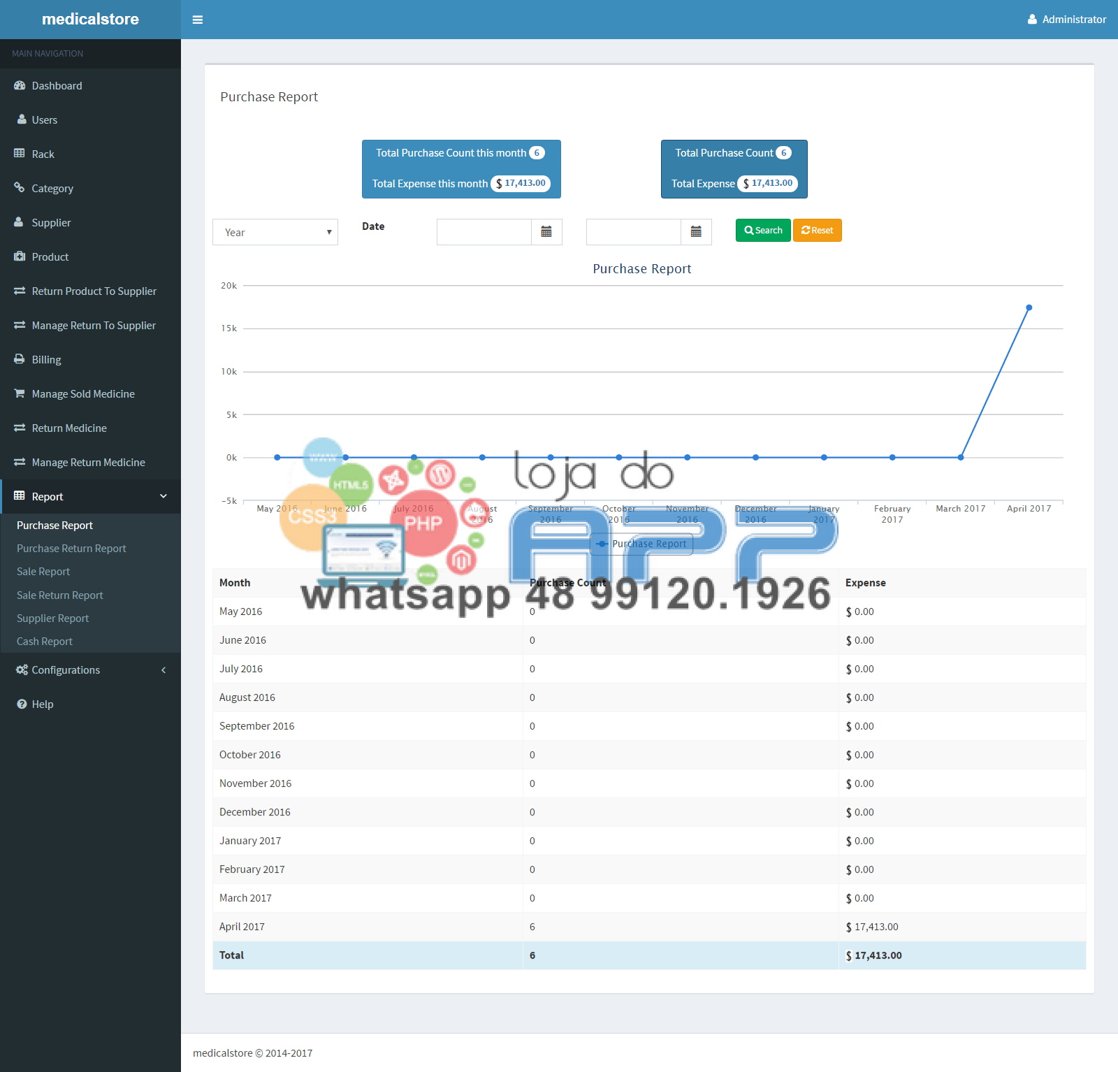Click the Billing printer icon

pyautogui.click(x=20, y=359)
